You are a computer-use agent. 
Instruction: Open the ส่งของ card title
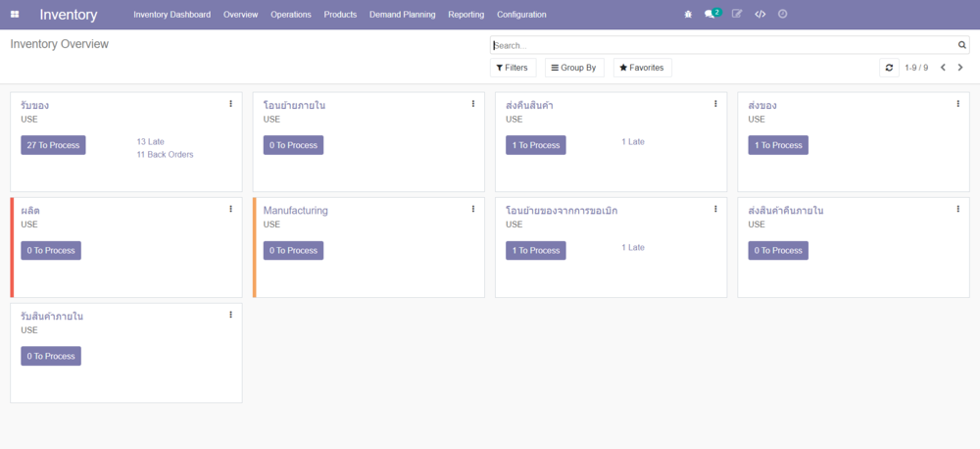(762, 105)
